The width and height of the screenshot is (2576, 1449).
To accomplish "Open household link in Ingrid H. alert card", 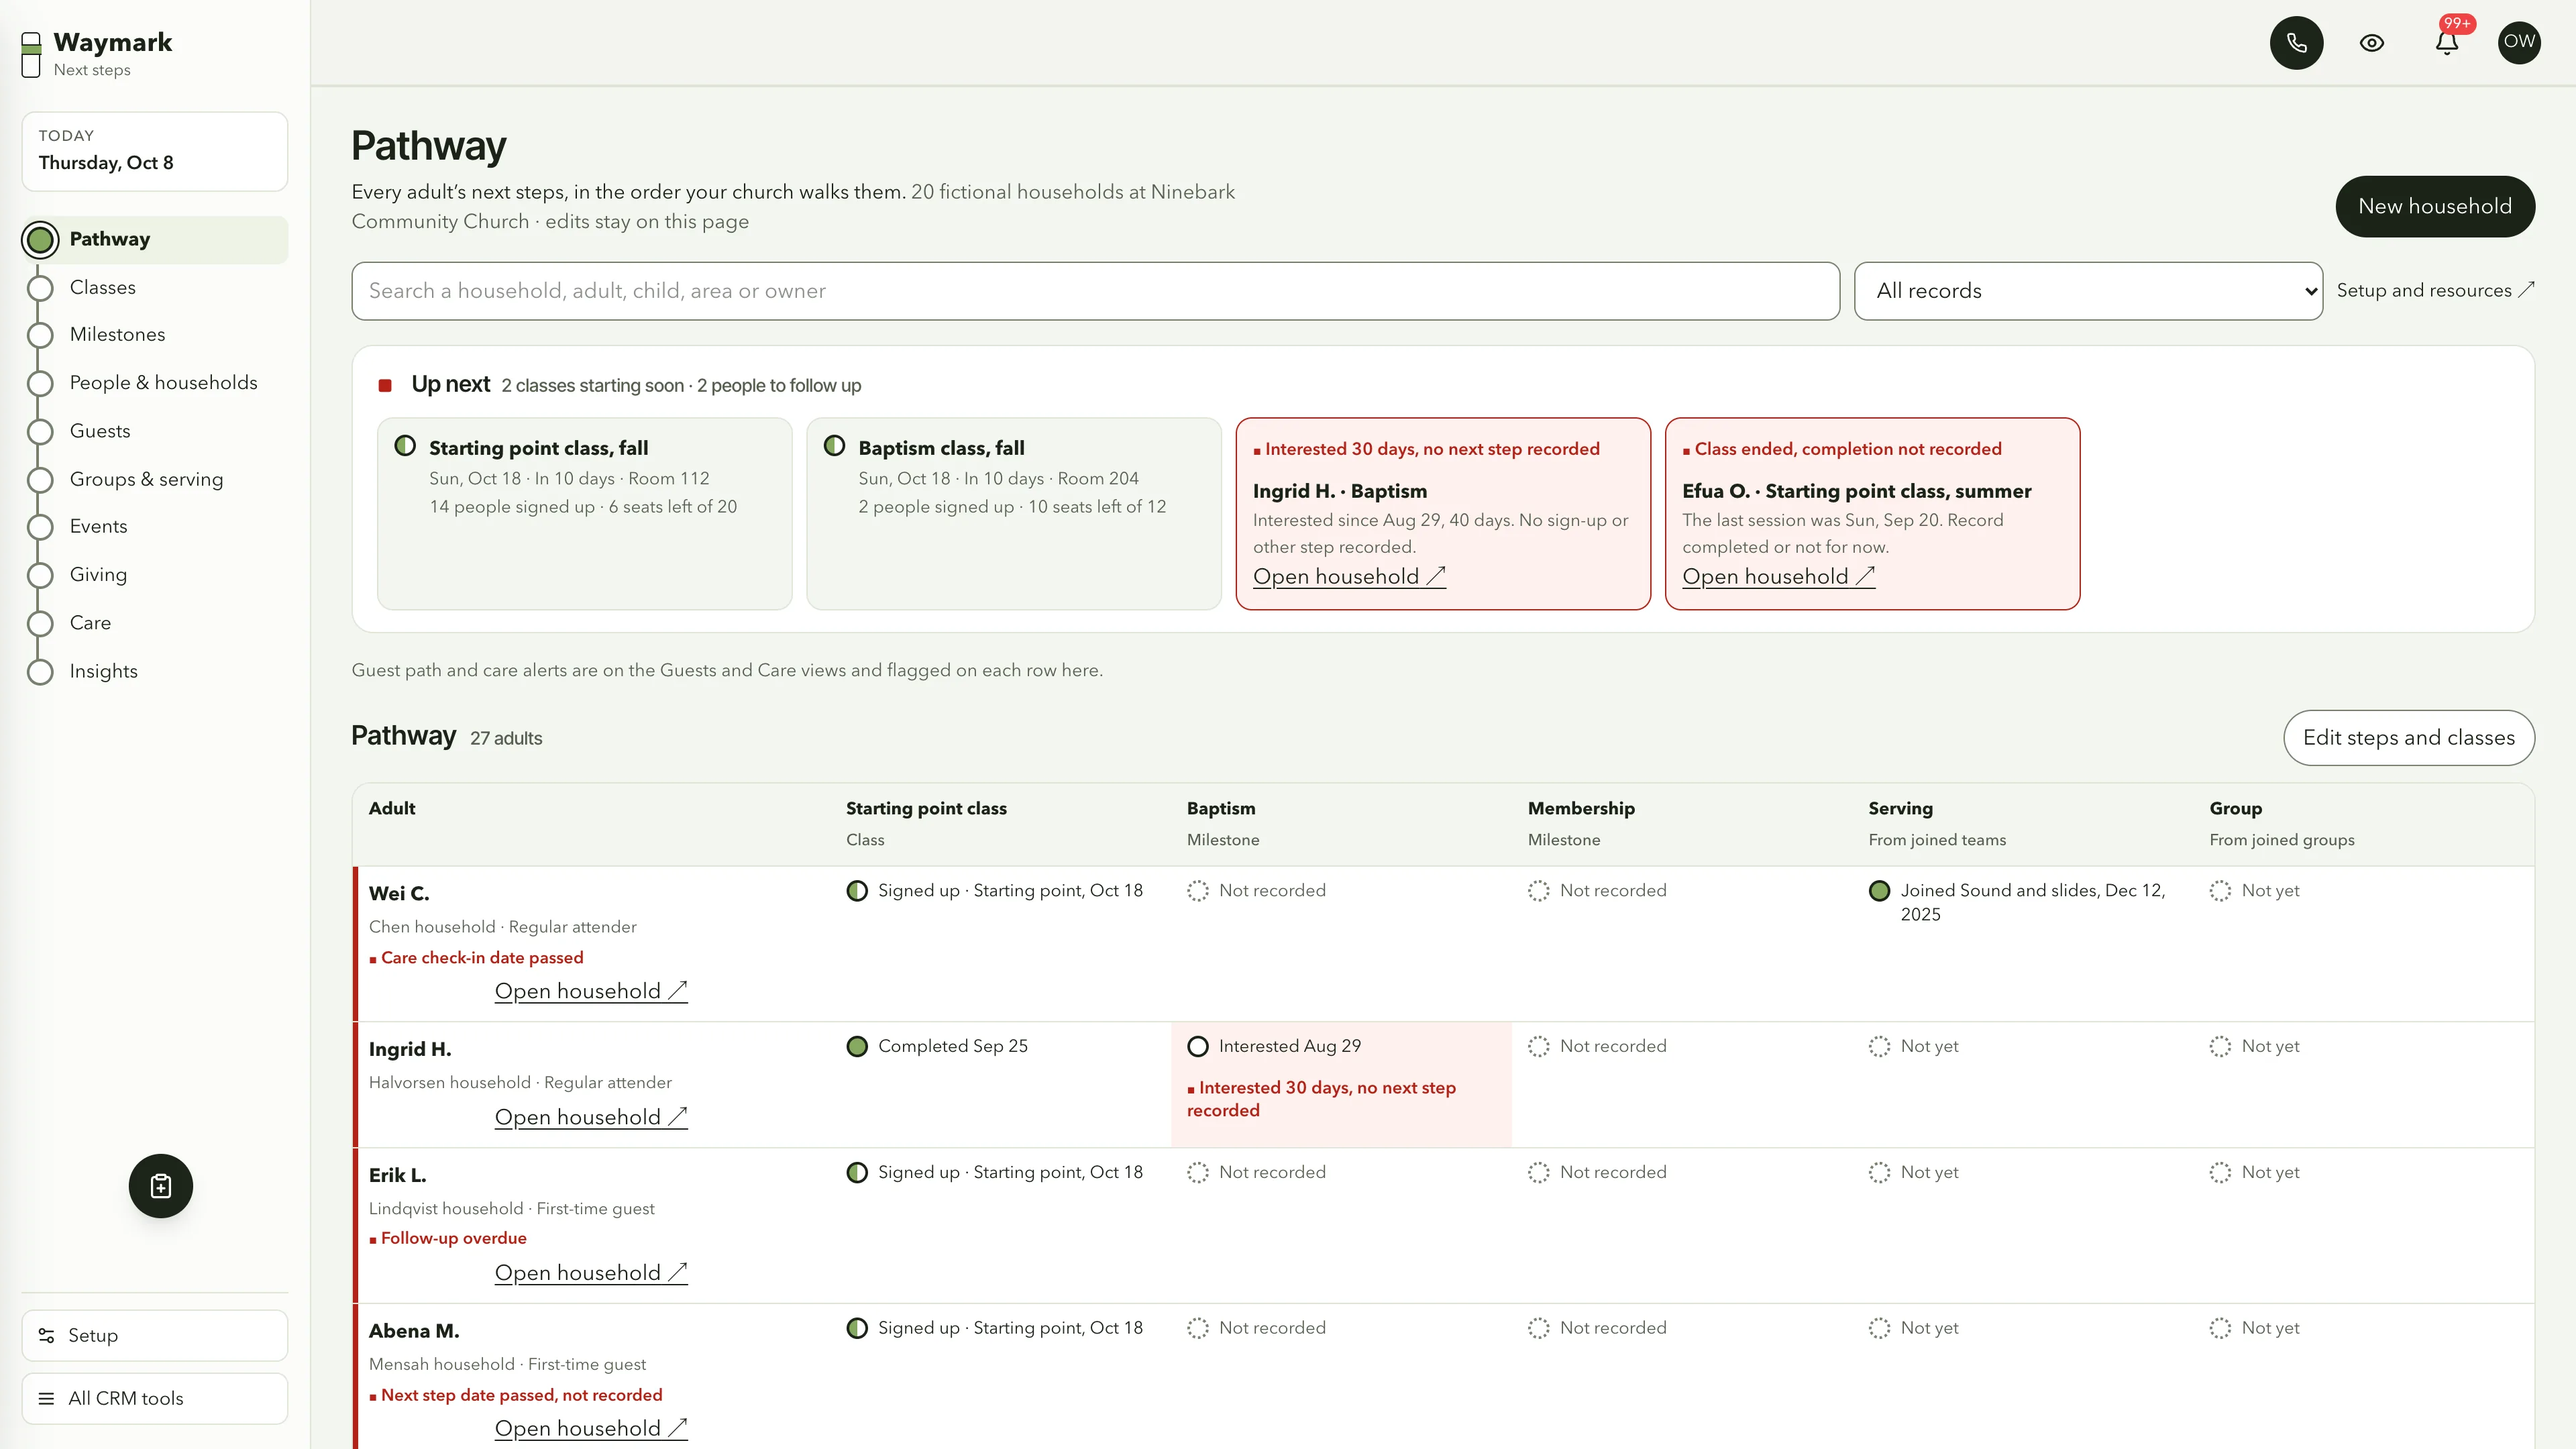I will (1349, 577).
